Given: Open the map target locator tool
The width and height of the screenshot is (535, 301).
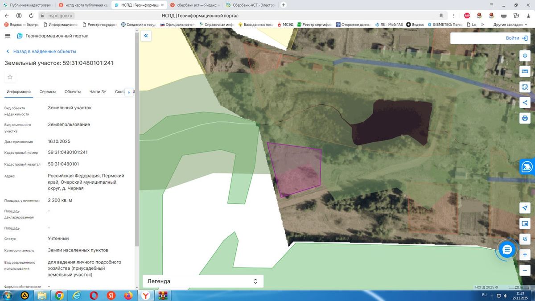Looking at the screenshot, I should [525, 239].
